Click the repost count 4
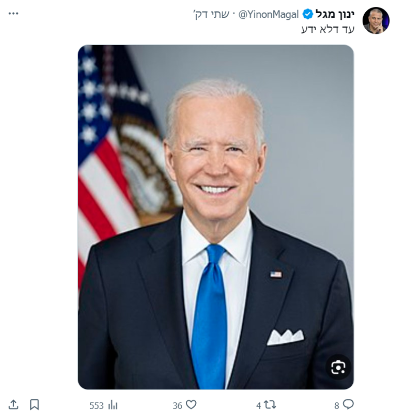 [x=259, y=405]
